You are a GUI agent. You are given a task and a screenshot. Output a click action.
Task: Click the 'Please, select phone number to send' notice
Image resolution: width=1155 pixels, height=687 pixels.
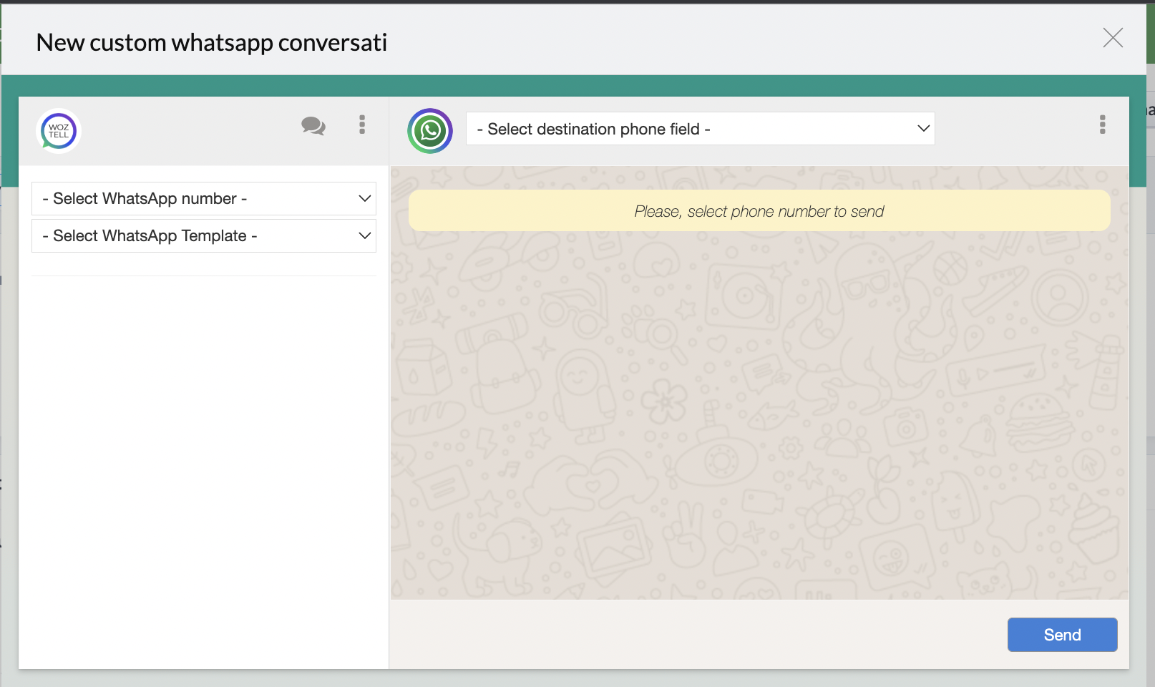click(x=759, y=211)
